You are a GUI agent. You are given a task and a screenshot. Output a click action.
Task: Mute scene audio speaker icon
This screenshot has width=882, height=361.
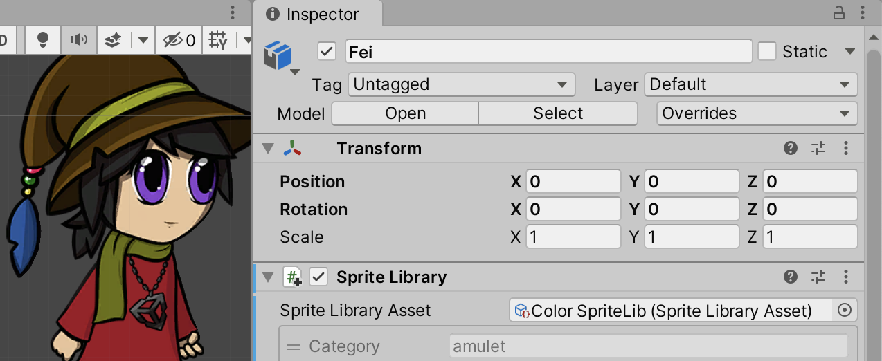pos(79,40)
